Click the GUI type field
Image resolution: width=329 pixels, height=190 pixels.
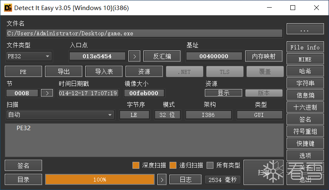[259, 115]
